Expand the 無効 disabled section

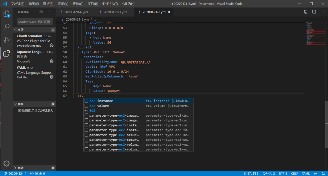pos(34,168)
